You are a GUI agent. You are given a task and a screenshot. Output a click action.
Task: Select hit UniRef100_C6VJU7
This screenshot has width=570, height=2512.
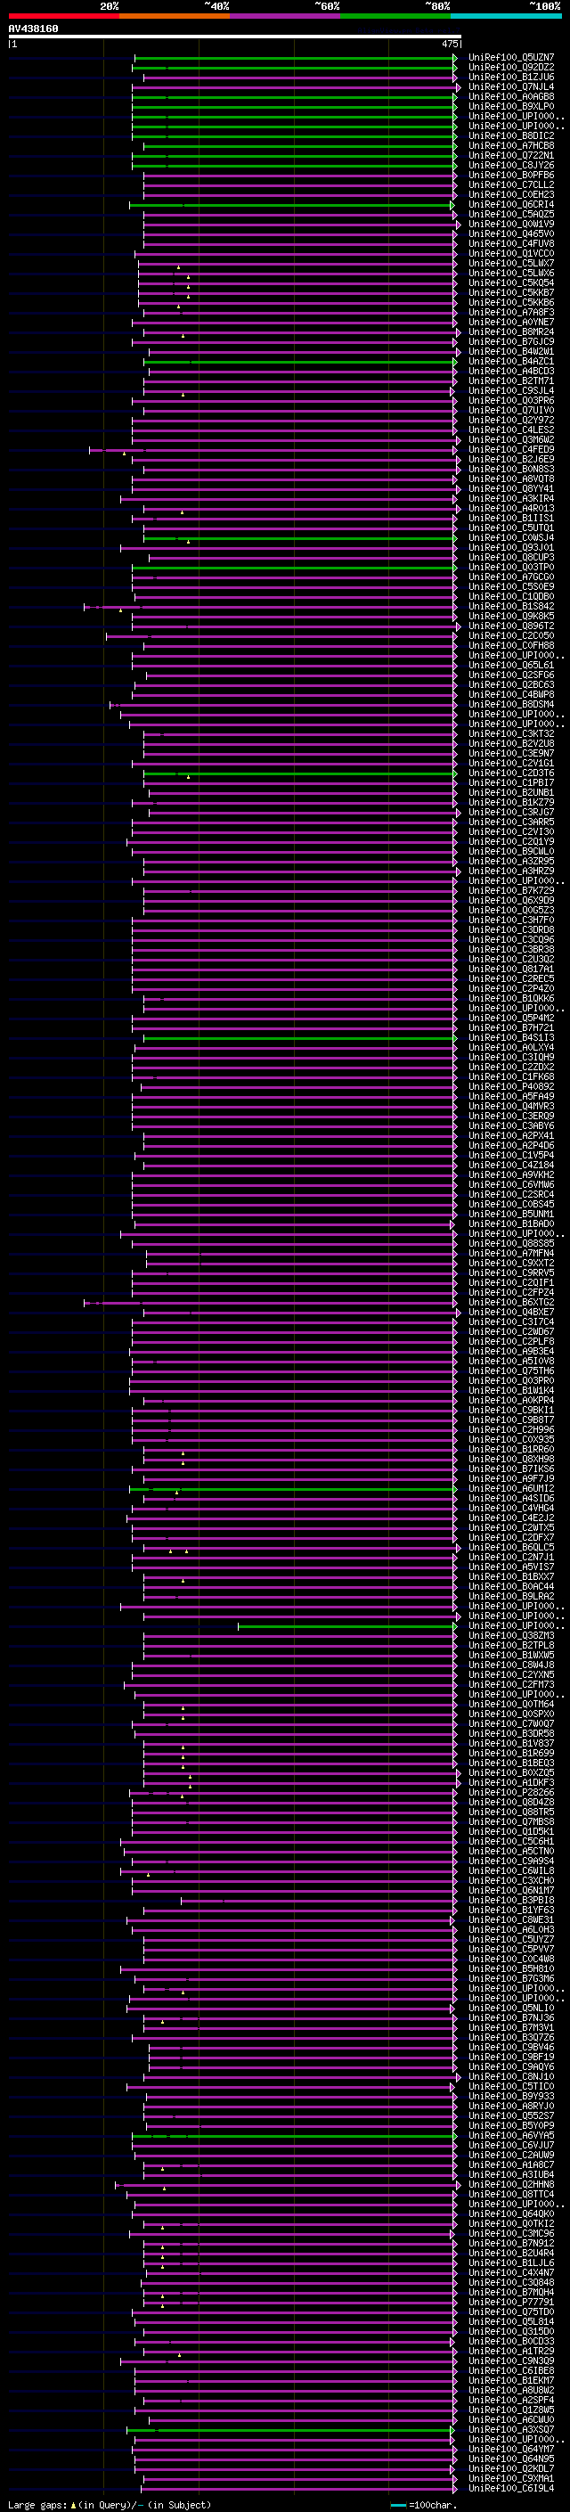coord(511,2147)
